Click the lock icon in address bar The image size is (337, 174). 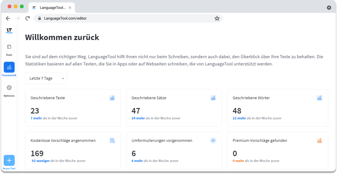coord(39,18)
